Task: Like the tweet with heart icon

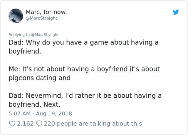Action: click(x=12, y=124)
